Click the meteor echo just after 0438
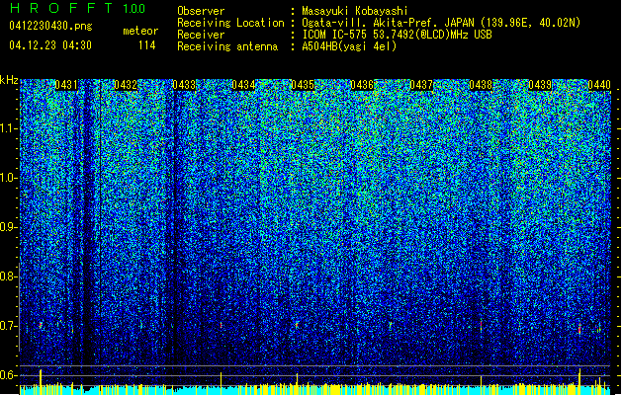Image resolution: width=622 pixels, height=395 pixels. pos(482,326)
